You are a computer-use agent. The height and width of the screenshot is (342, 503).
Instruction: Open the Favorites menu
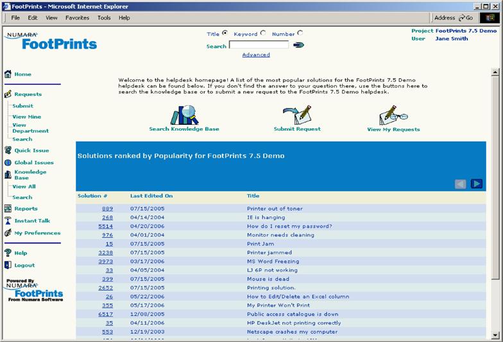(x=77, y=18)
